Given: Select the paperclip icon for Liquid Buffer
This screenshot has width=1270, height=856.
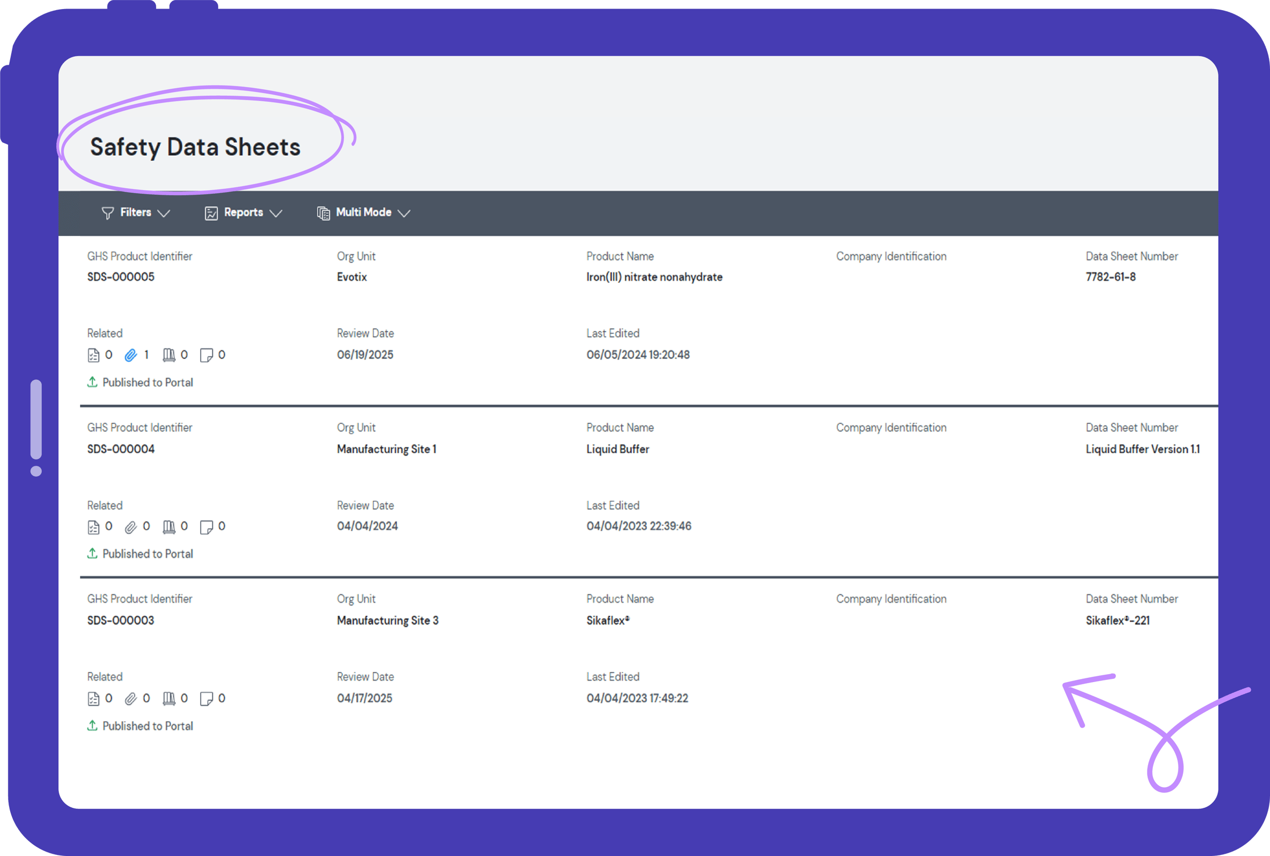Looking at the screenshot, I should pos(131,526).
